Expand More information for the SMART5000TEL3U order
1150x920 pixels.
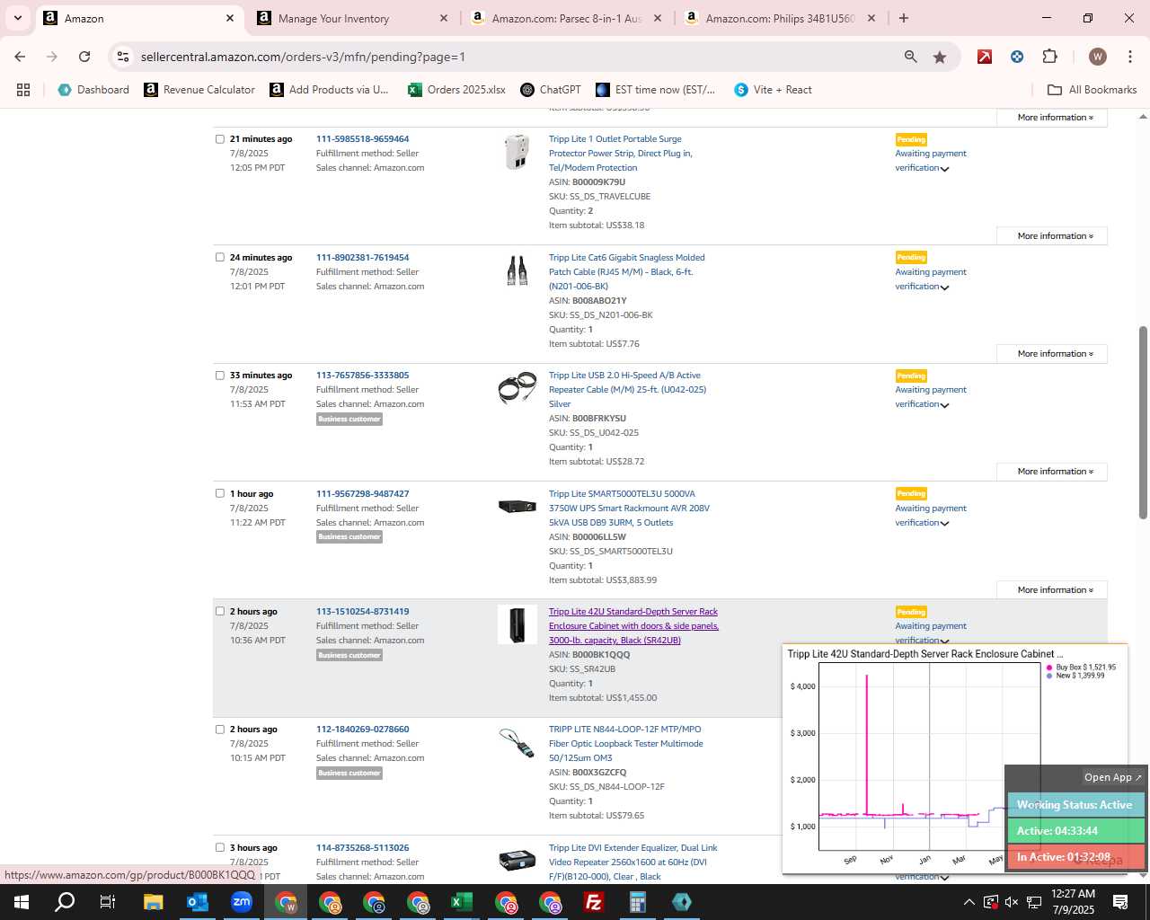1052,590
